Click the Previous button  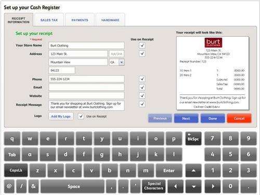coord(160,118)
